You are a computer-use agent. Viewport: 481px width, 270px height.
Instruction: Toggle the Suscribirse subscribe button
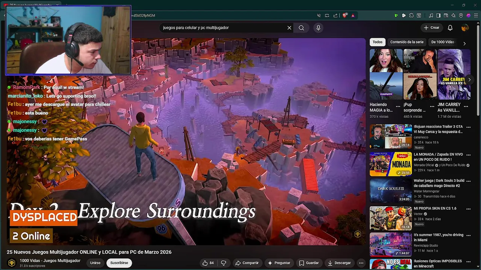click(119, 263)
